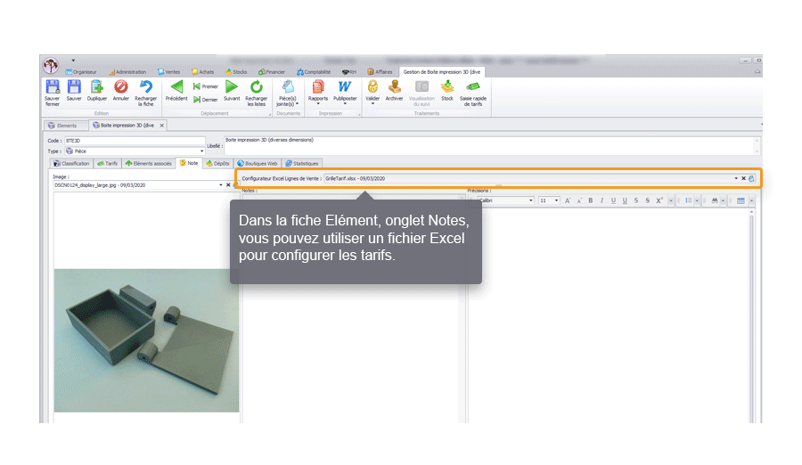
Task: Open the Achats ribbon tab
Action: 203,72
